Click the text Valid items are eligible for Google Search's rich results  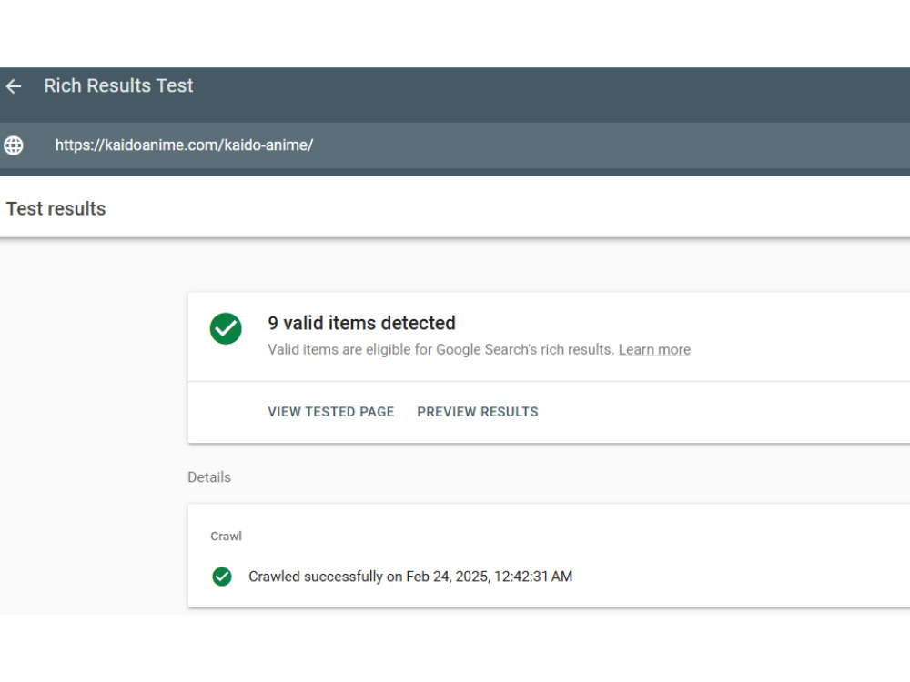coord(440,350)
